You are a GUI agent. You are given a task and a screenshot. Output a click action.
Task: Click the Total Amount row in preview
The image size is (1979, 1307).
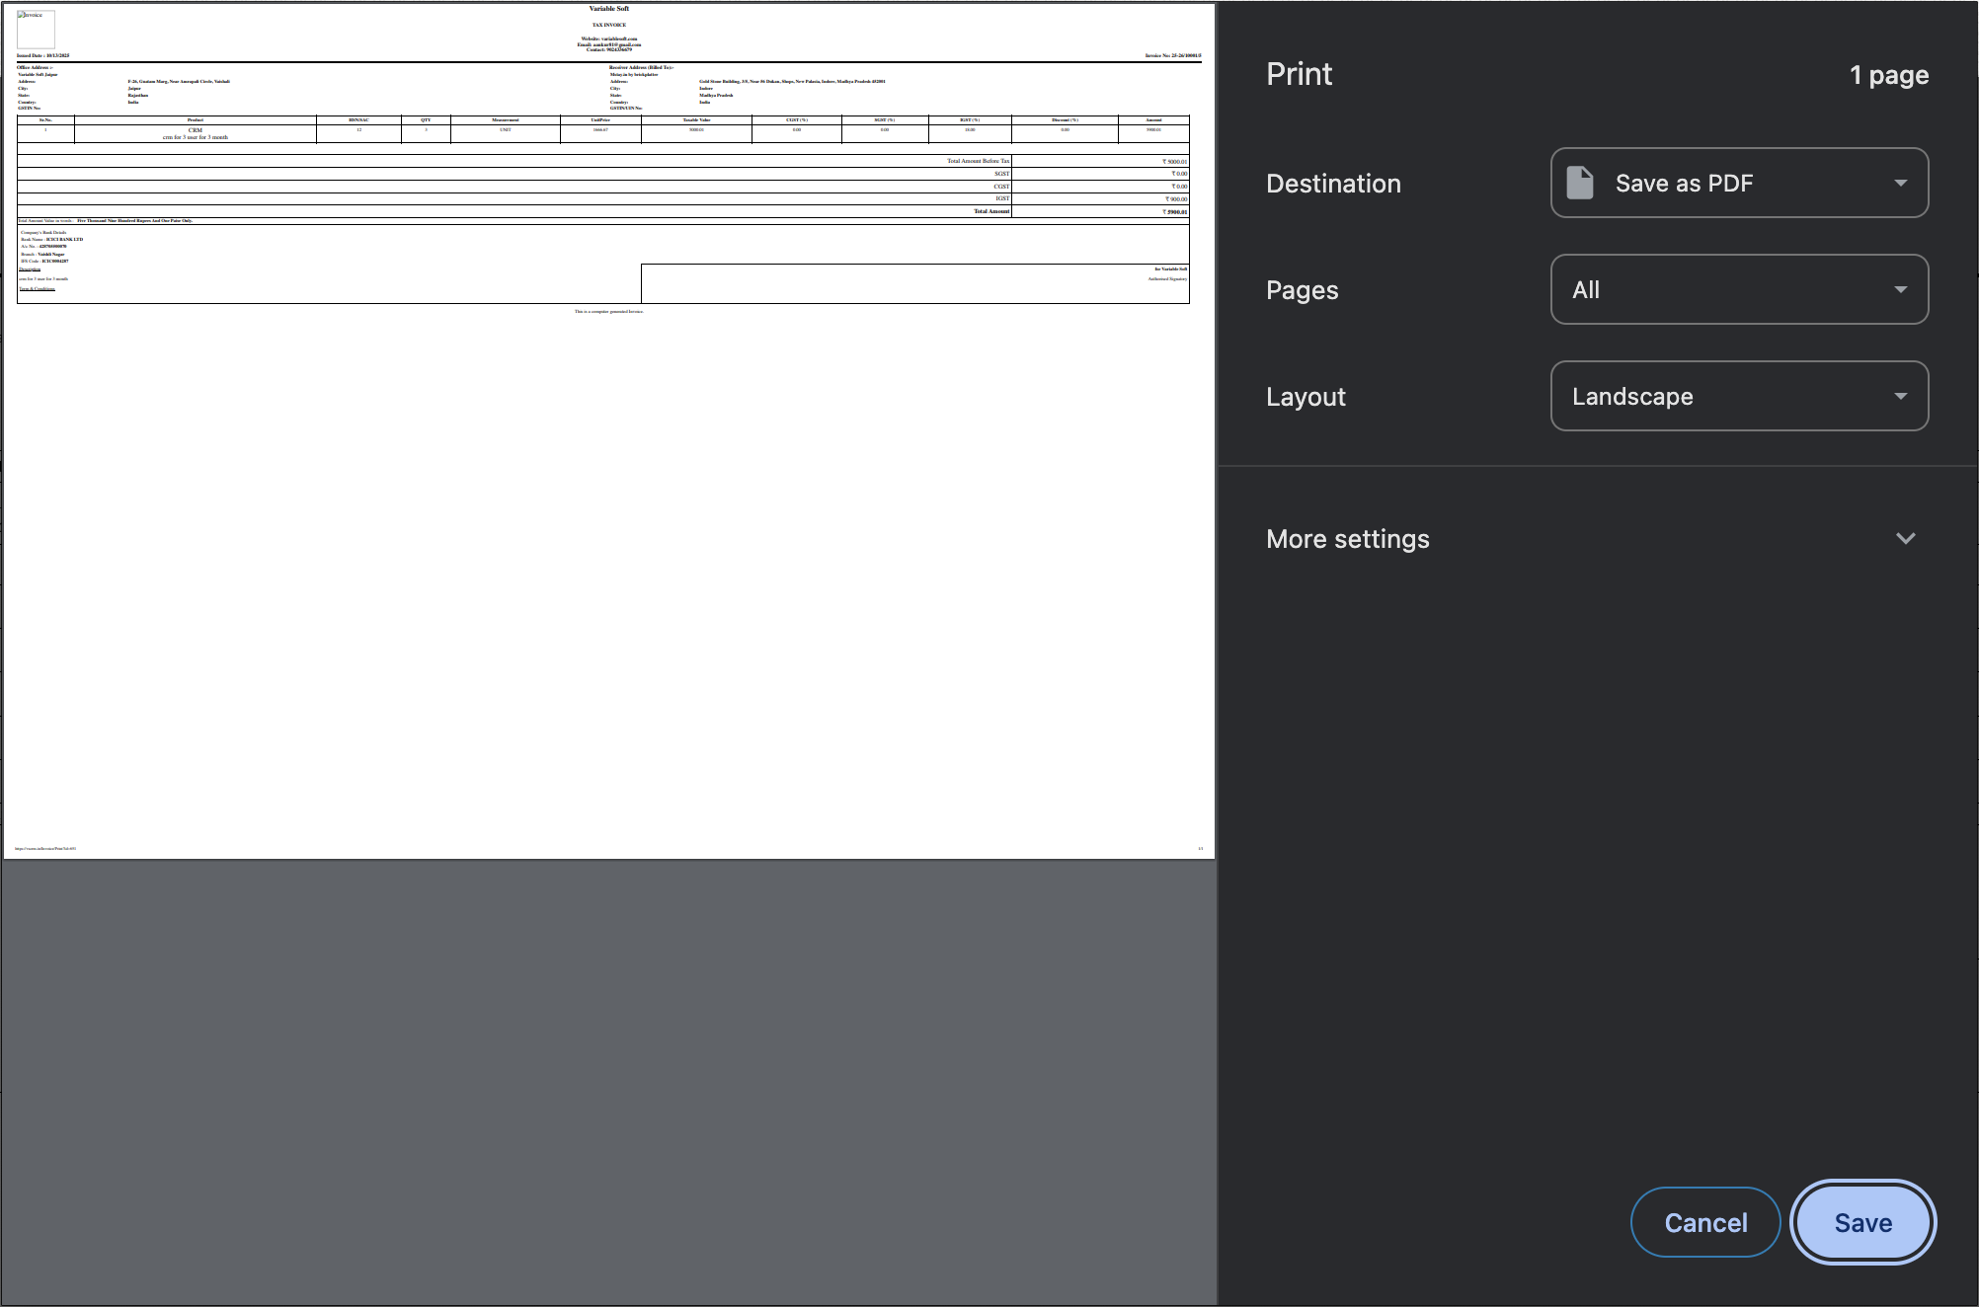[x=991, y=211]
